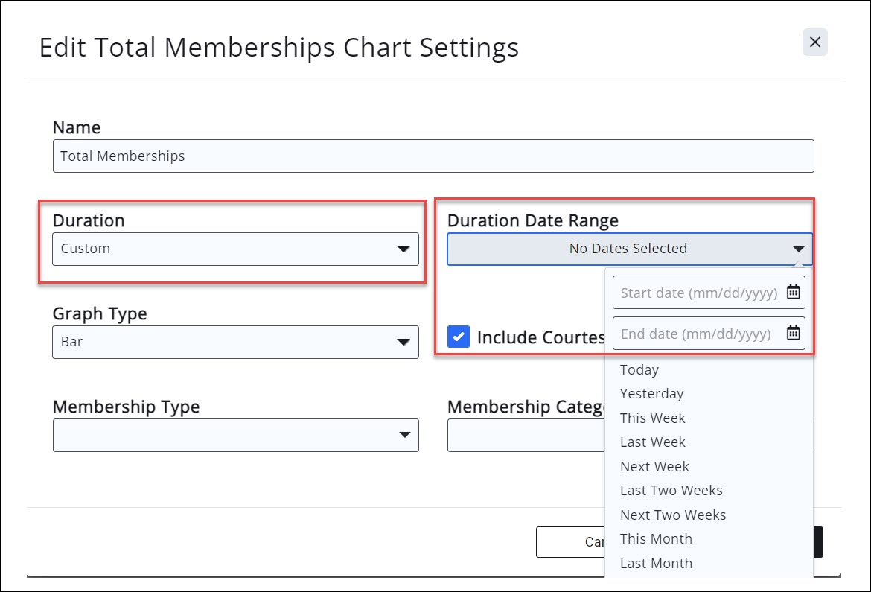Select Next Two Weeks from the list
Viewport: 871px width, 592px height.
[x=673, y=515]
